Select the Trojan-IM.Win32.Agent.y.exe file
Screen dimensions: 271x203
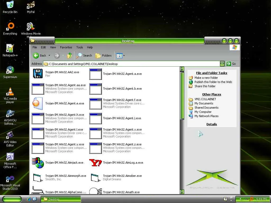pyautogui.click(x=59, y=148)
